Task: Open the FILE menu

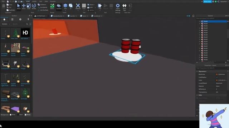Action: coord(3,1)
